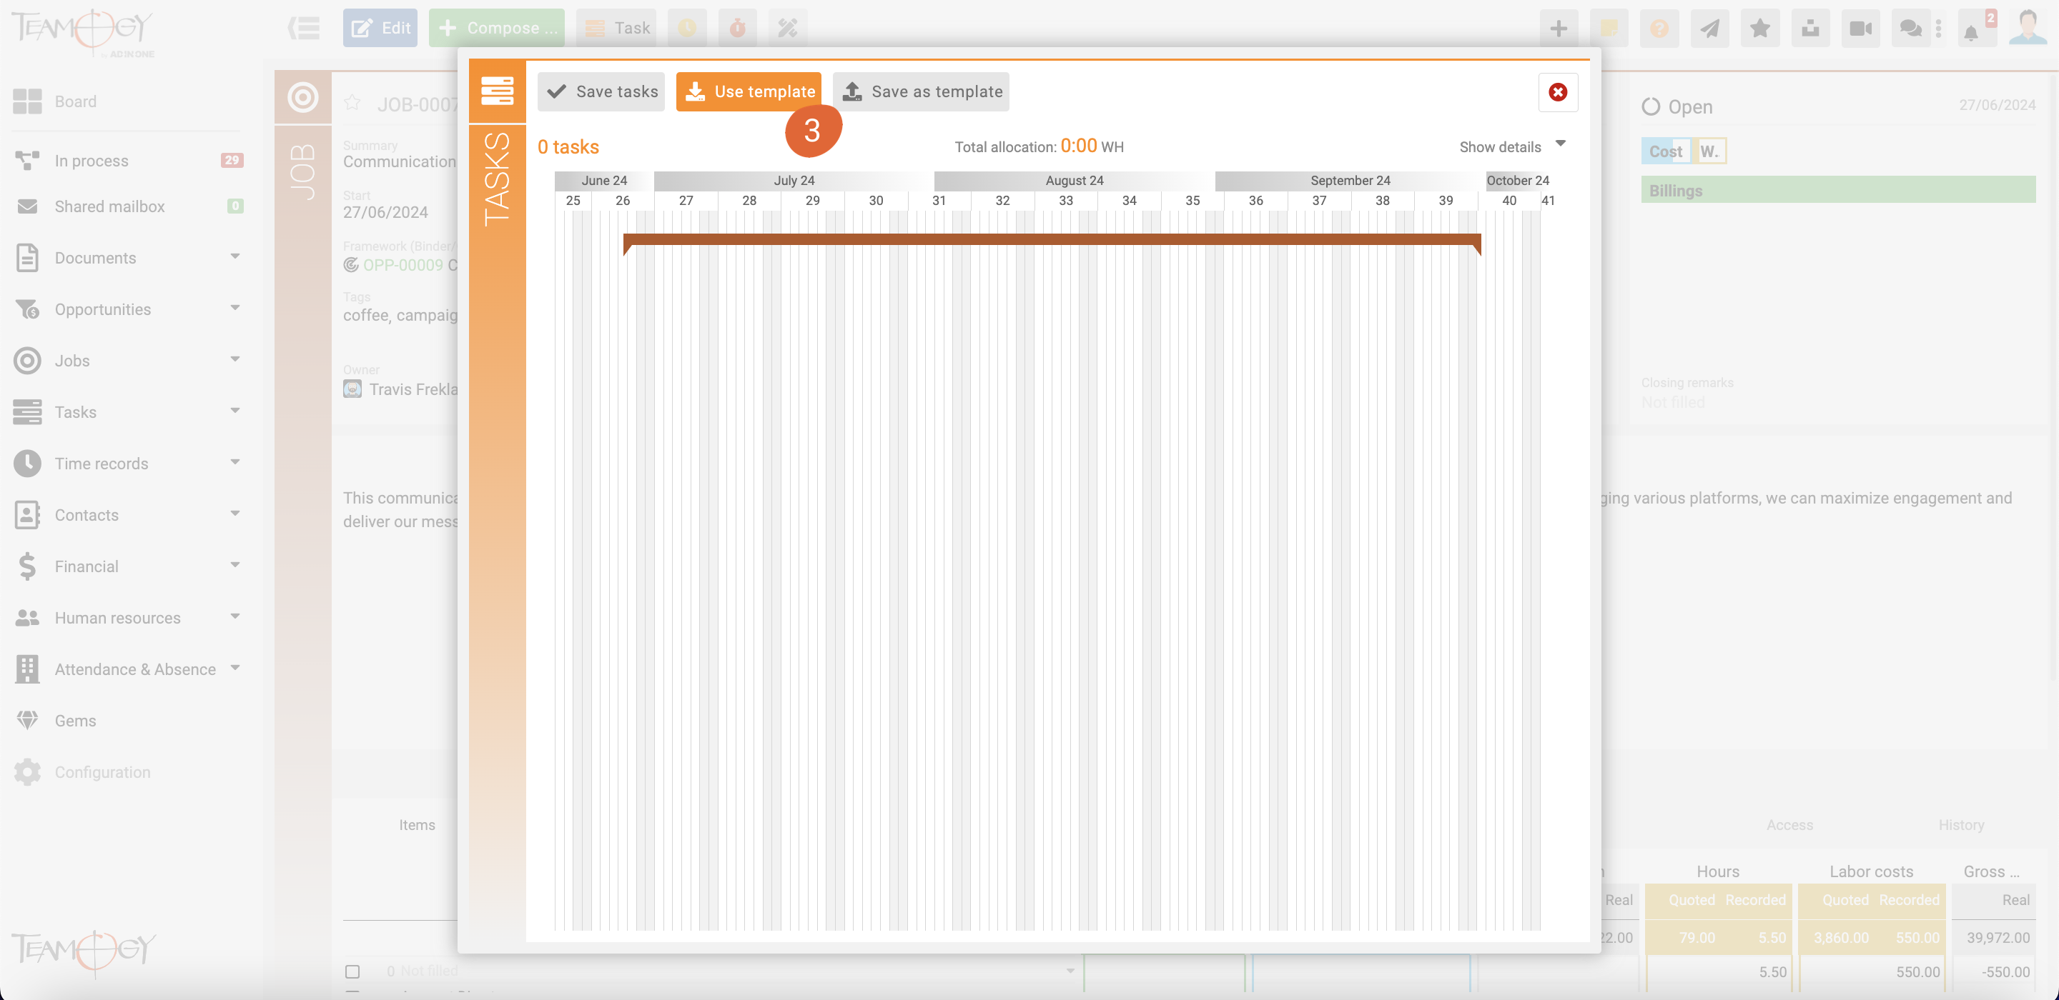Click the Teamogy logo at top left
This screenshot has height=1000, width=2059.
click(x=82, y=32)
